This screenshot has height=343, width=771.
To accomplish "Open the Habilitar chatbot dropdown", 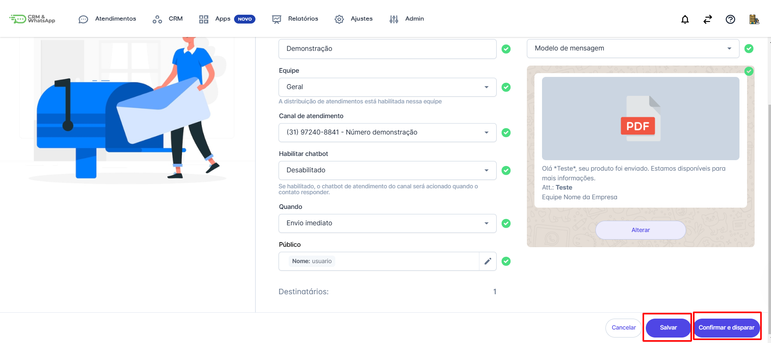I will [x=387, y=170].
